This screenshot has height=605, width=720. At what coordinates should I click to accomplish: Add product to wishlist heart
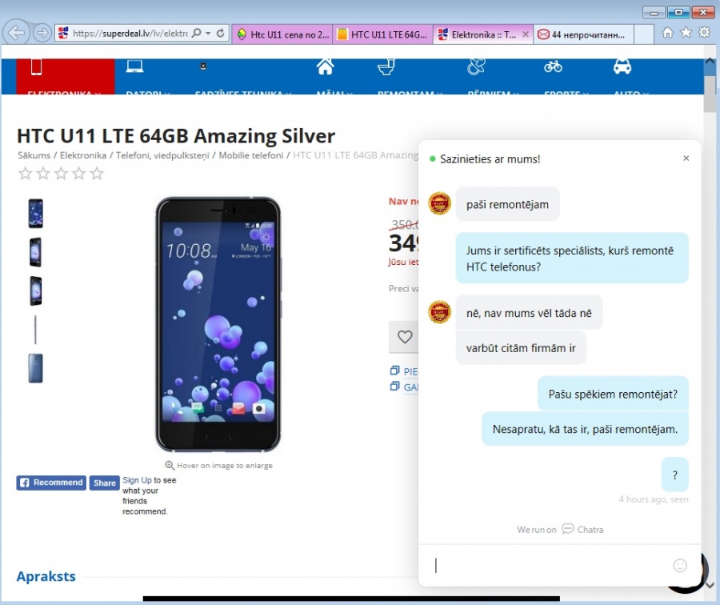(404, 337)
